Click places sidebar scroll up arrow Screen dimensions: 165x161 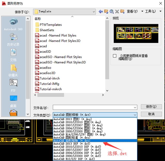[28, 19]
